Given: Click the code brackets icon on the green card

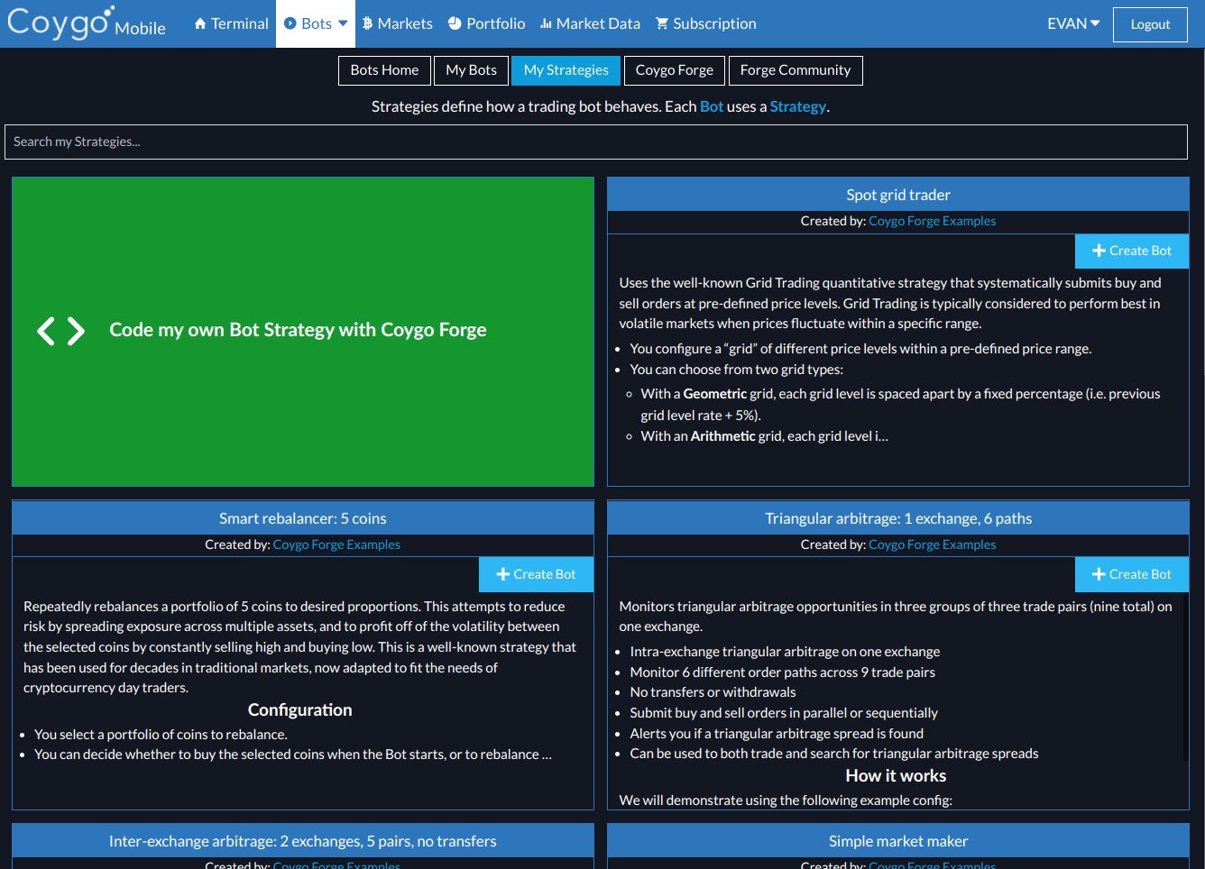Looking at the screenshot, I should (x=60, y=331).
